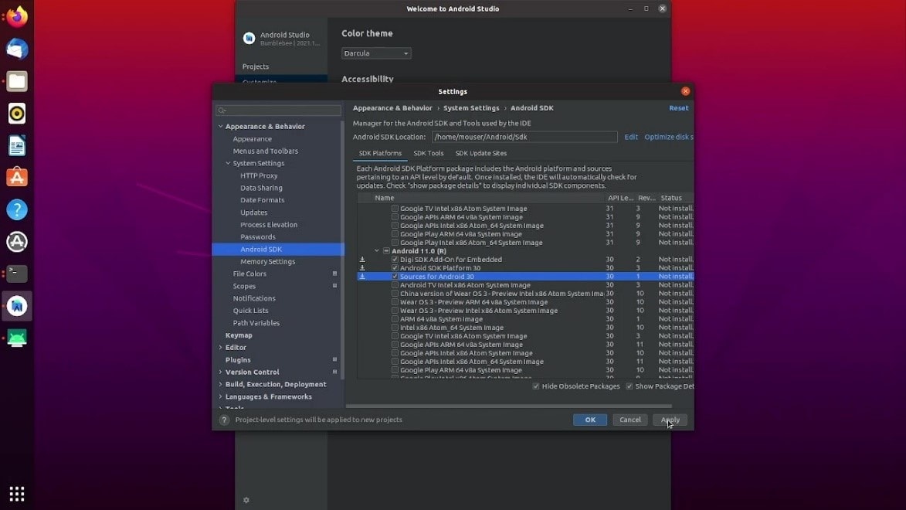Open Ubuntu Software store icon
This screenshot has height=510, width=906.
pyautogui.click(x=17, y=177)
